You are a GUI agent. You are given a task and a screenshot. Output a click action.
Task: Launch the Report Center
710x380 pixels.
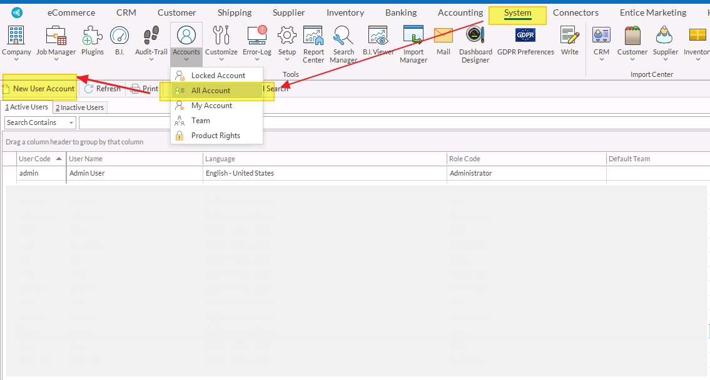click(313, 37)
